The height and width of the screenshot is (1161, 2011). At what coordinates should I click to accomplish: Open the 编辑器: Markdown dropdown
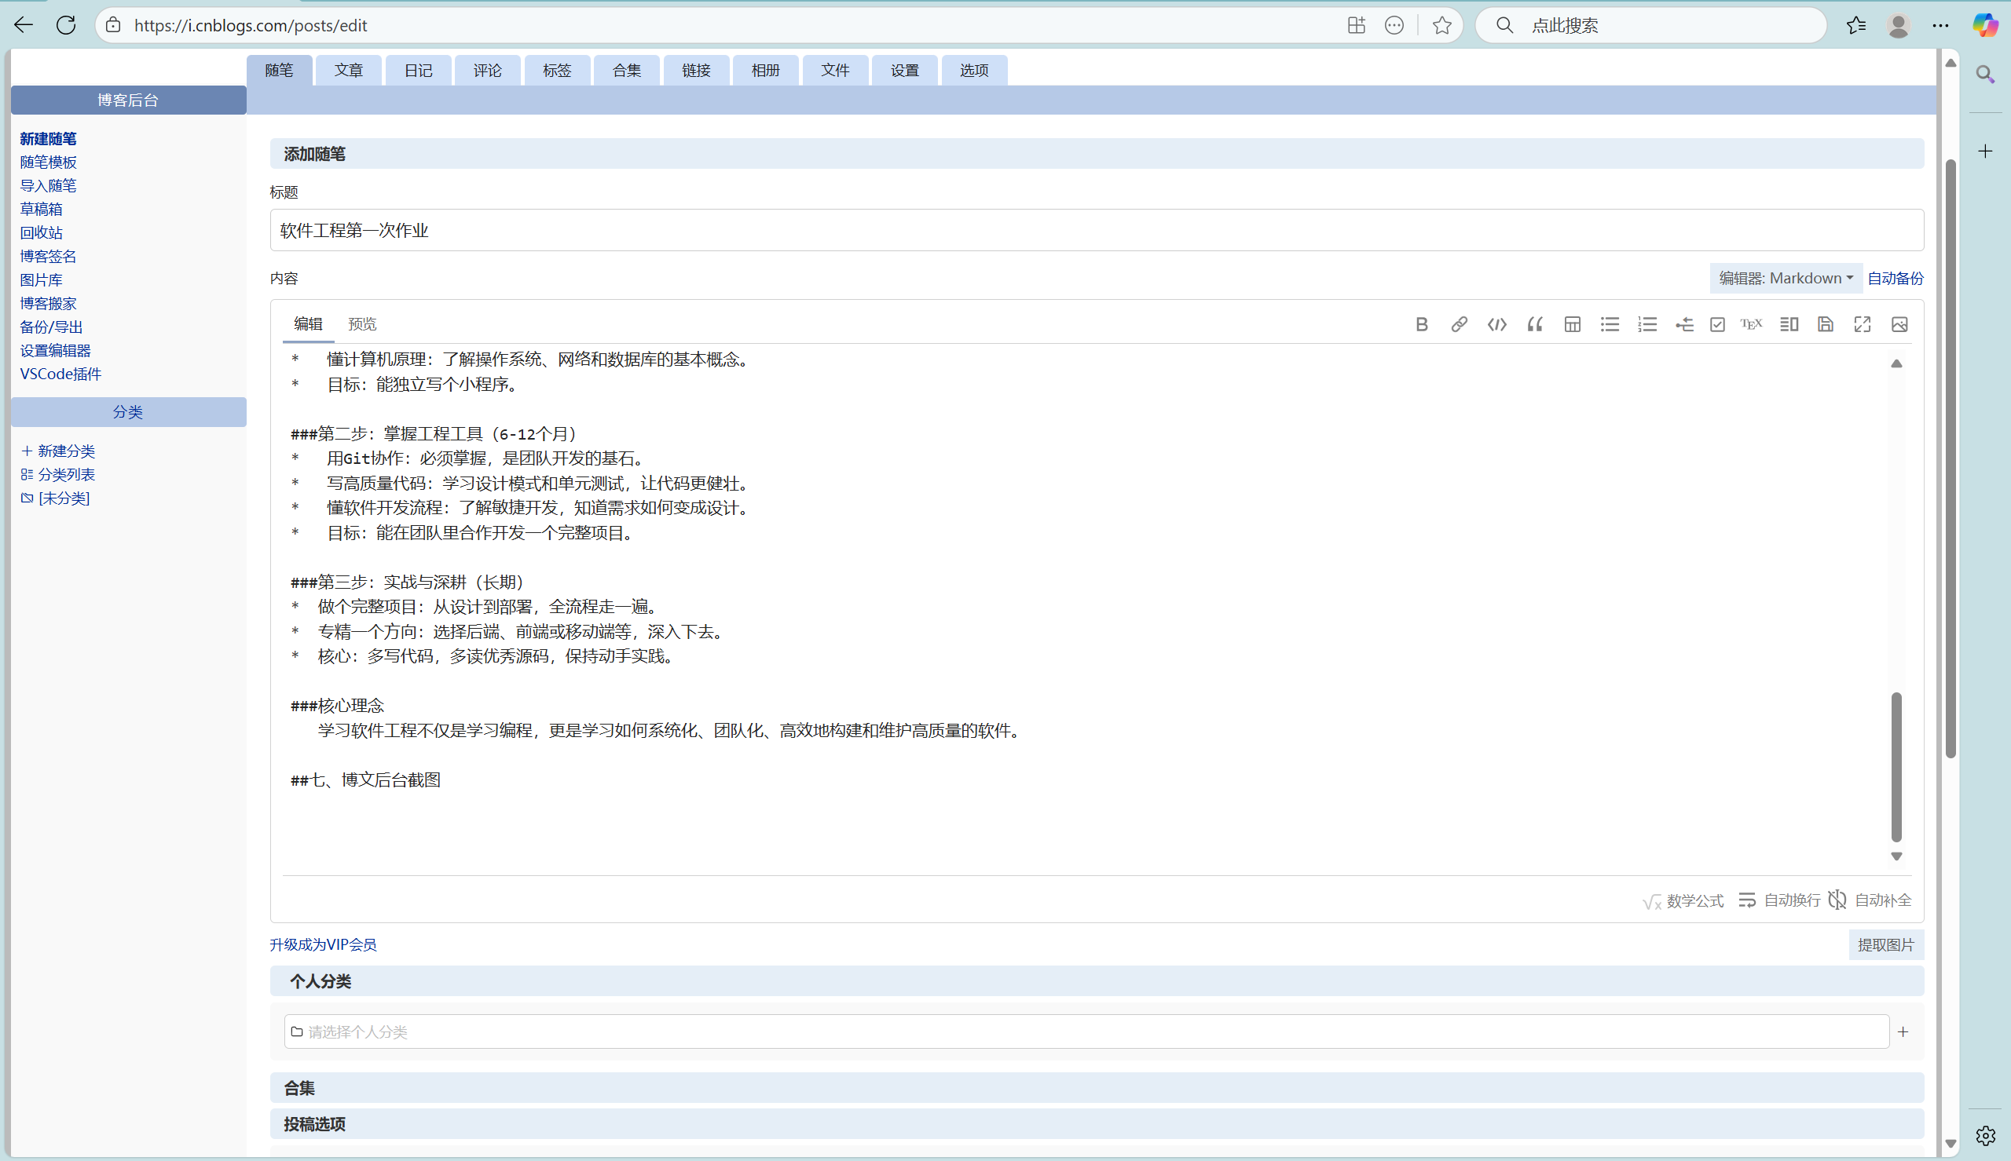(x=1786, y=279)
